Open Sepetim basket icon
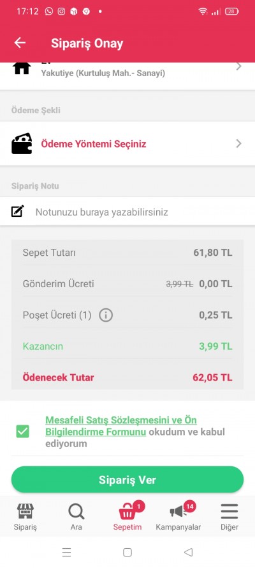The height and width of the screenshot is (568, 255). click(x=128, y=512)
